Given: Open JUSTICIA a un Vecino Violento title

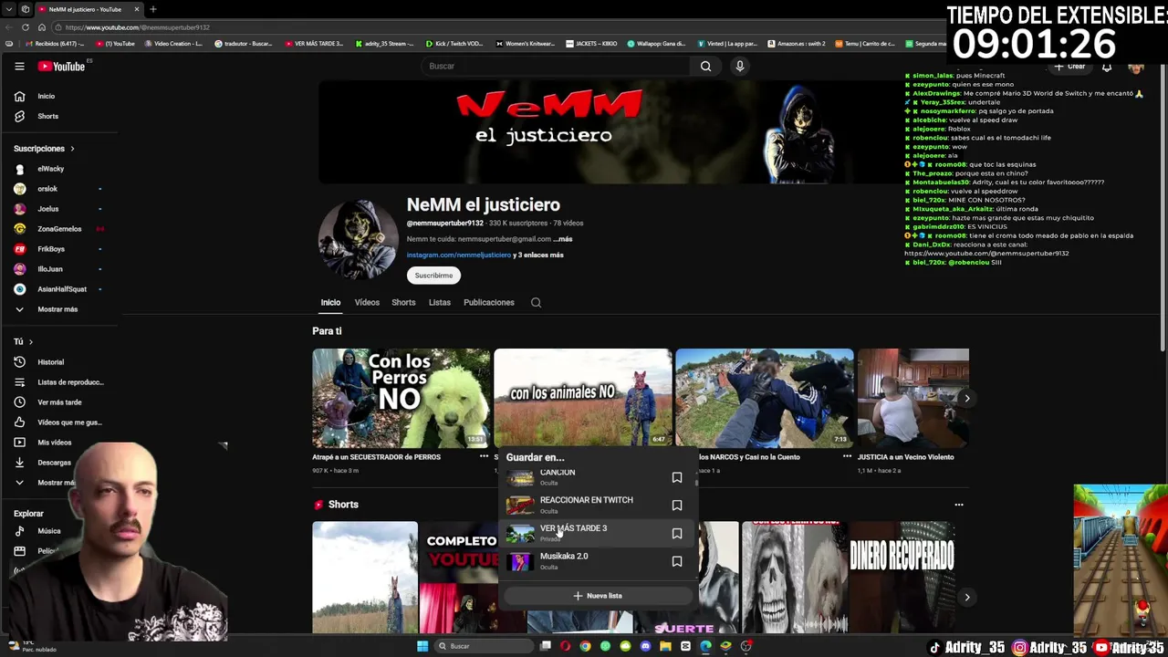Looking at the screenshot, I should point(906,457).
